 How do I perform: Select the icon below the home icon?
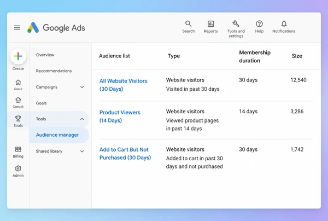18,100
